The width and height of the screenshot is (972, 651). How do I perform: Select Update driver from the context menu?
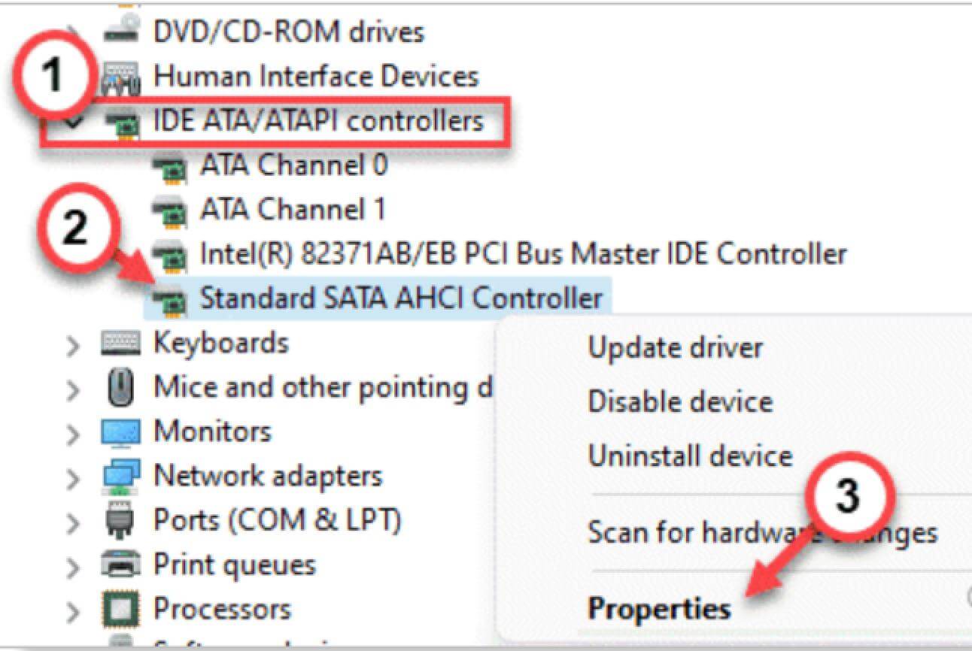pyautogui.click(x=675, y=347)
